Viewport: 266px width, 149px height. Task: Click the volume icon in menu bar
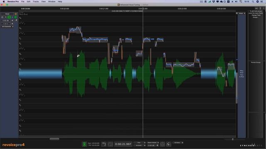(x=236, y=2)
